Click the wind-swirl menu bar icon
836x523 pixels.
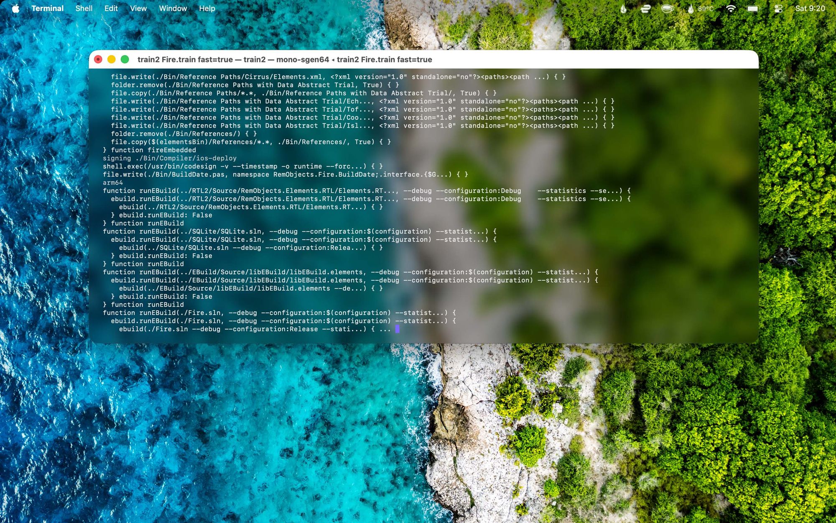click(x=645, y=8)
